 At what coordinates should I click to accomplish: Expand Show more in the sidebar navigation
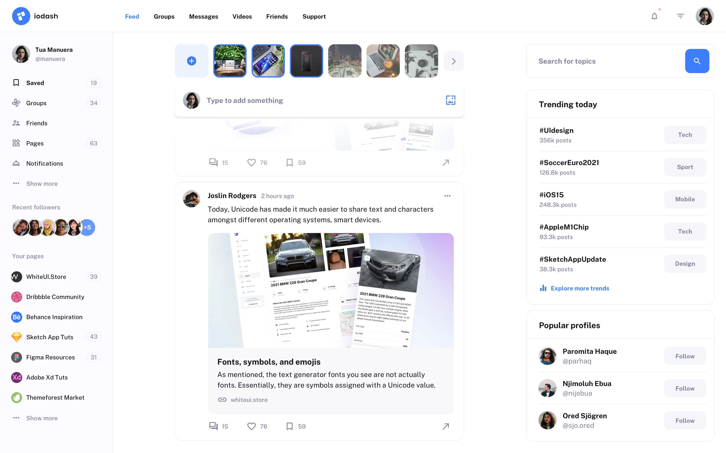click(42, 183)
